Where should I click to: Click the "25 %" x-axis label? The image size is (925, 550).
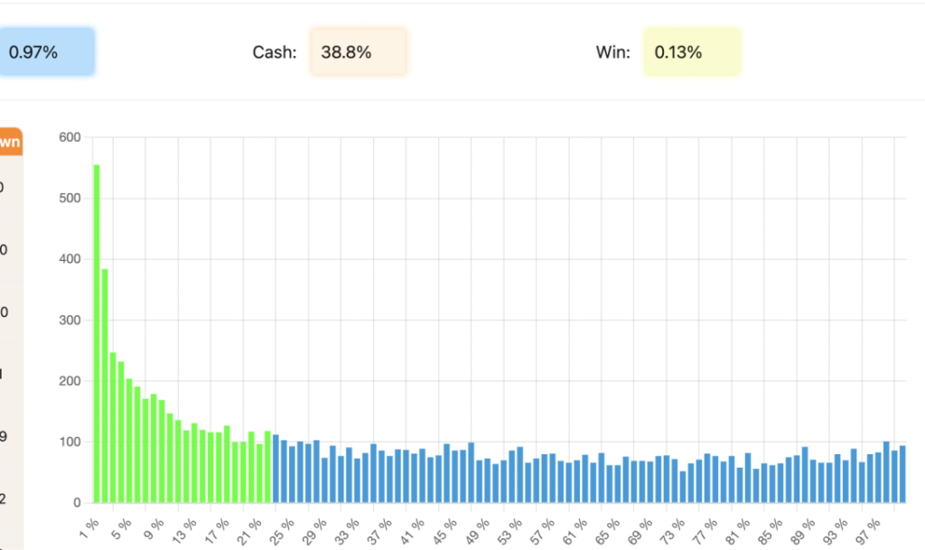click(284, 525)
